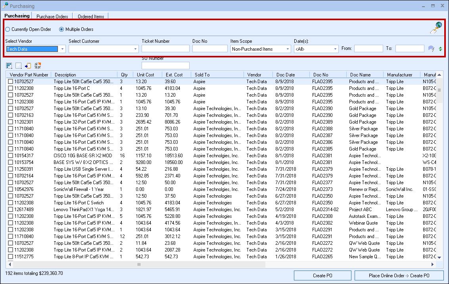Viewport: 449px width, 284px height.
Task: Select the Currently Open Order radio button
Action: [8, 29]
